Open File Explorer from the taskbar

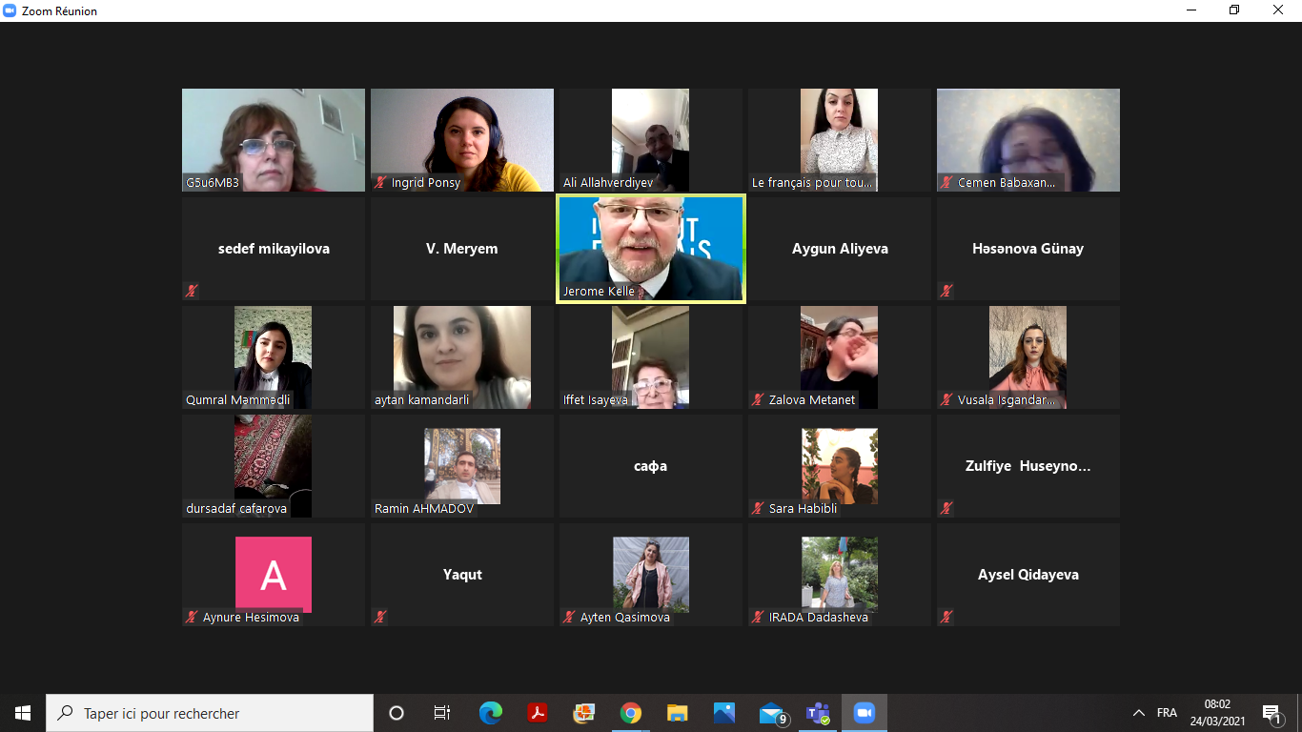[677, 713]
